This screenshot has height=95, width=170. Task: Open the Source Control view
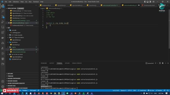point(3,17)
